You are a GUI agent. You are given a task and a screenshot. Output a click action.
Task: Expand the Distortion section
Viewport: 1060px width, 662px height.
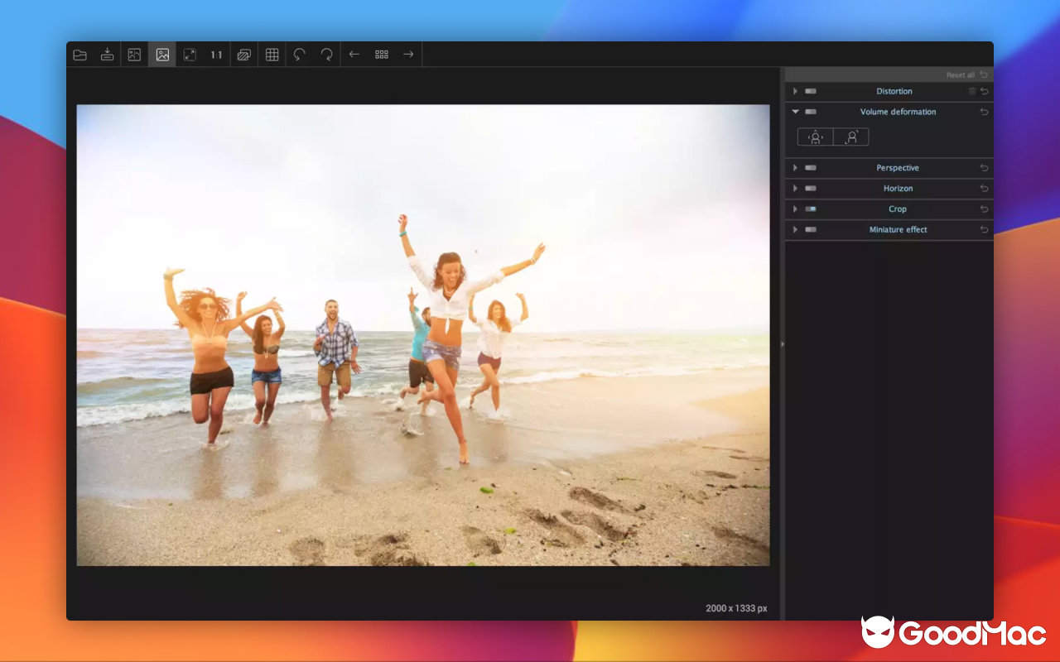click(x=794, y=91)
